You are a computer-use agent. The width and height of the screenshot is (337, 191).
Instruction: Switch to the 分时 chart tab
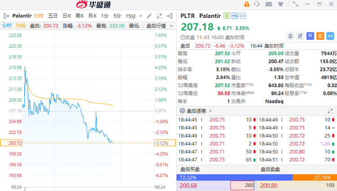tap(39, 16)
